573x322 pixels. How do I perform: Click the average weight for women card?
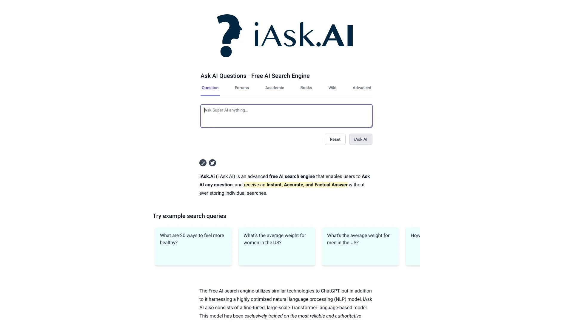tap(277, 247)
